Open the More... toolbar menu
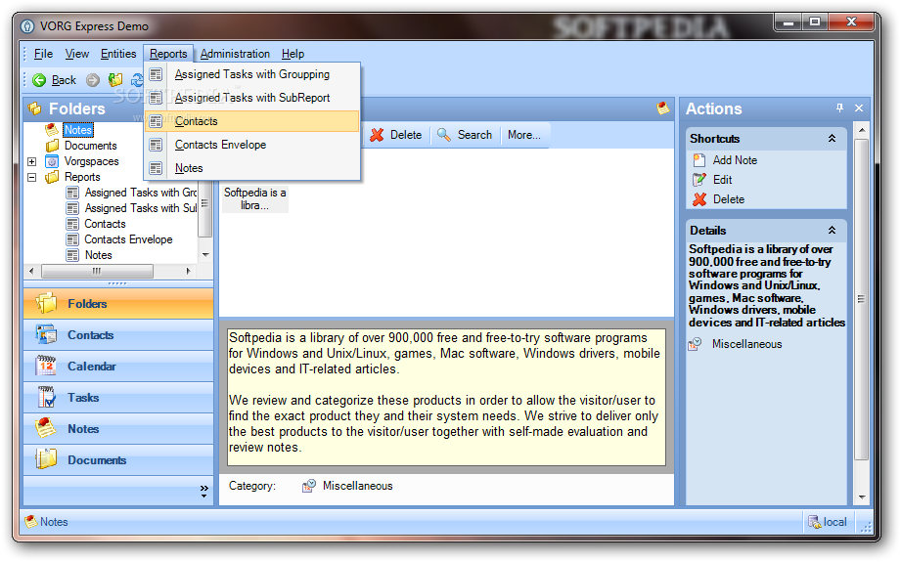Viewport: 901px width, 562px height. (x=523, y=135)
